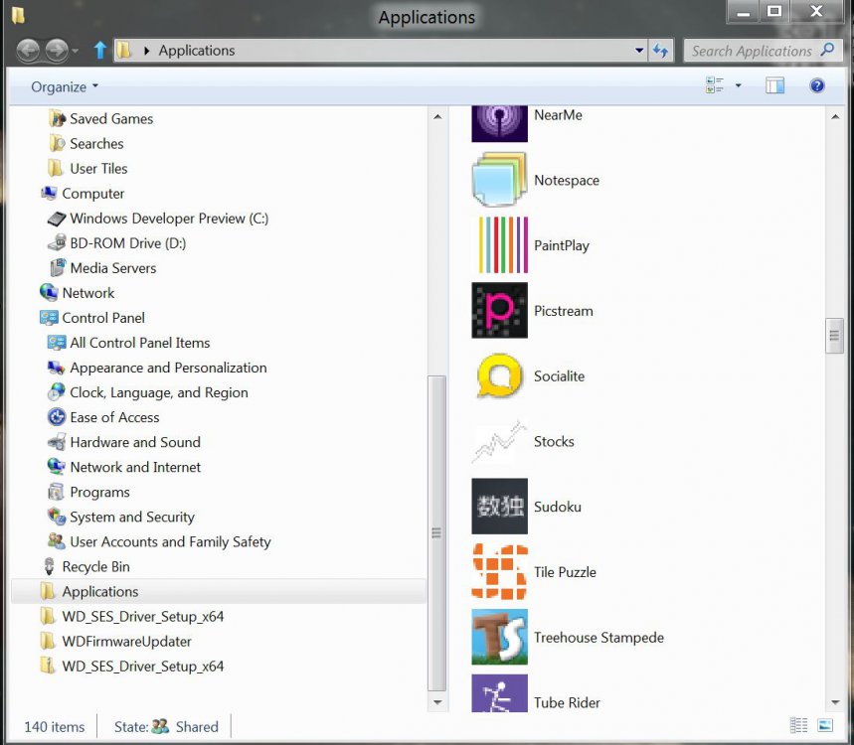This screenshot has width=854, height=745.
Task: Launch the Treehouse Stampede icon
Action: pos(499,638)
